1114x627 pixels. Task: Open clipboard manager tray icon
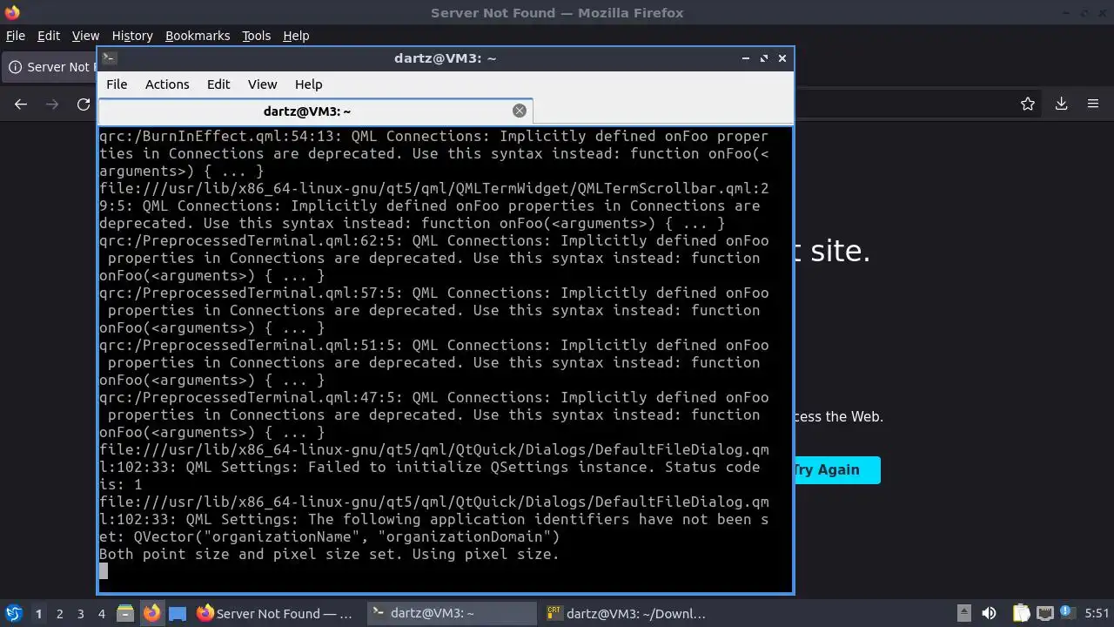(1020, 613)
